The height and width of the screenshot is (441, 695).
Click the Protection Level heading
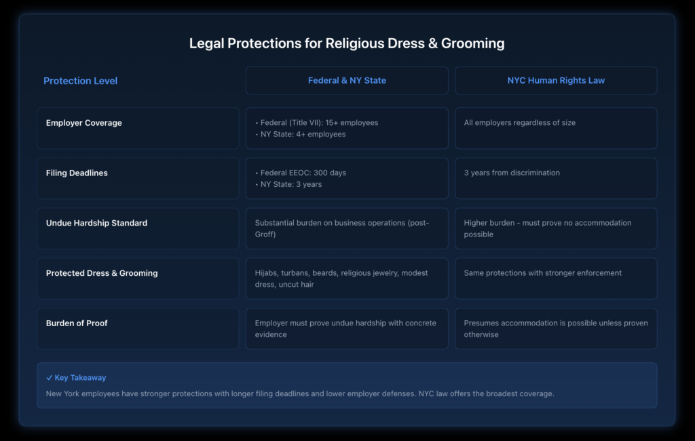coord(80,80)
